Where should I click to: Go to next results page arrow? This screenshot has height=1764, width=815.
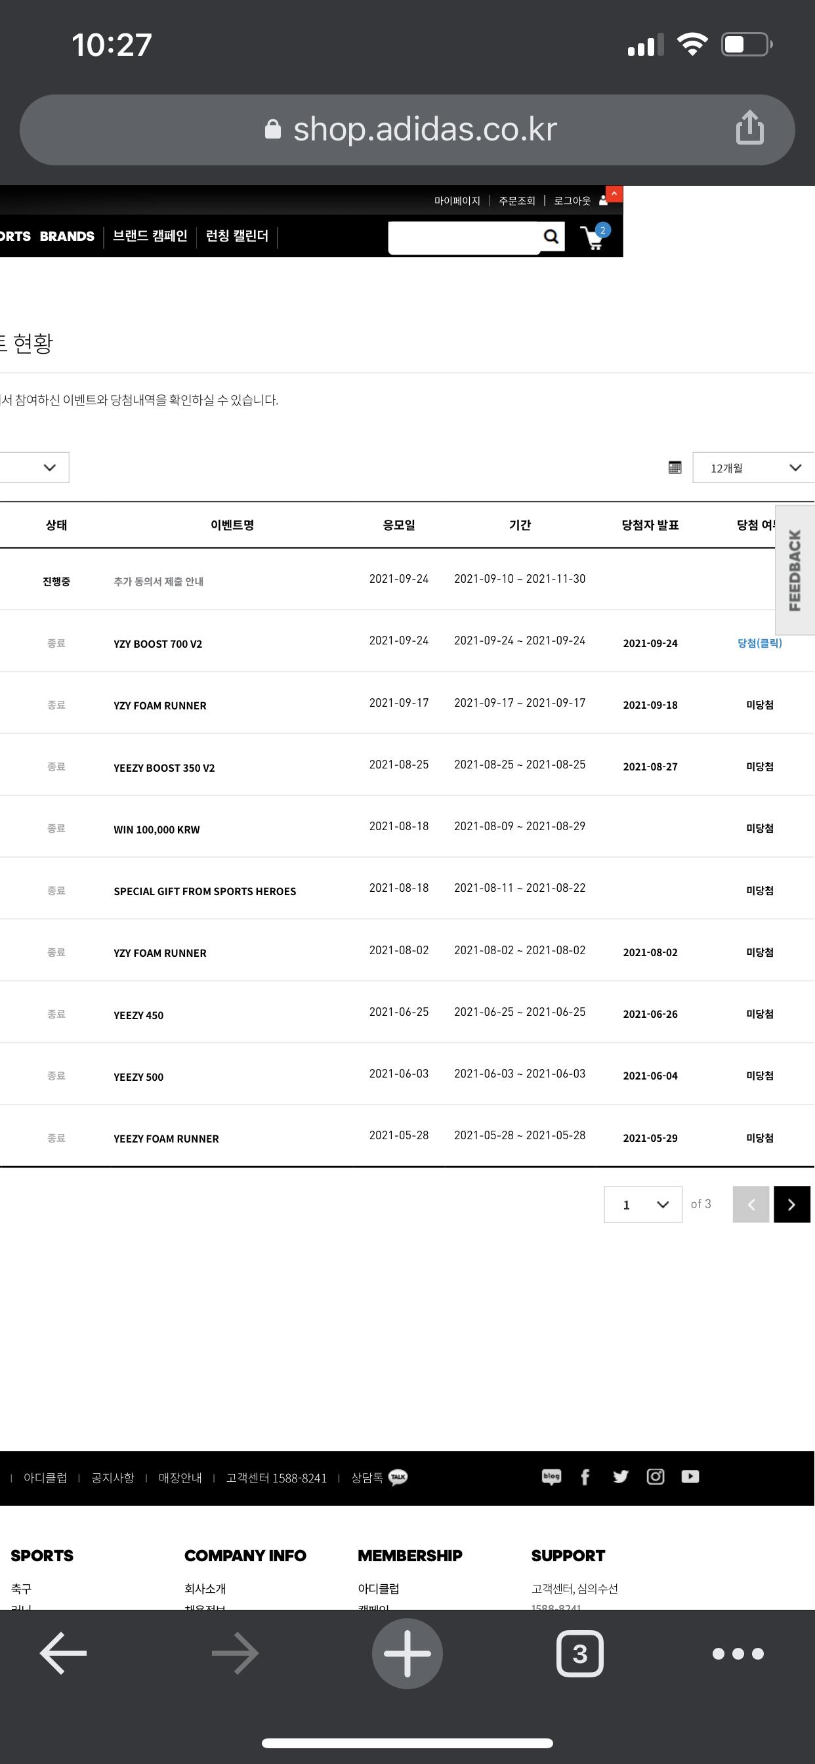792,1204
